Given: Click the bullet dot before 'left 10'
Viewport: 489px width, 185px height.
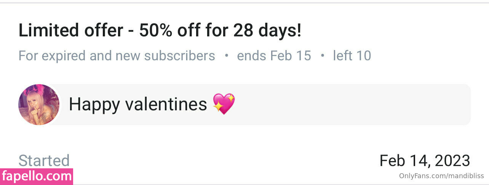Looking at the screenshot, I should point(322,56).
